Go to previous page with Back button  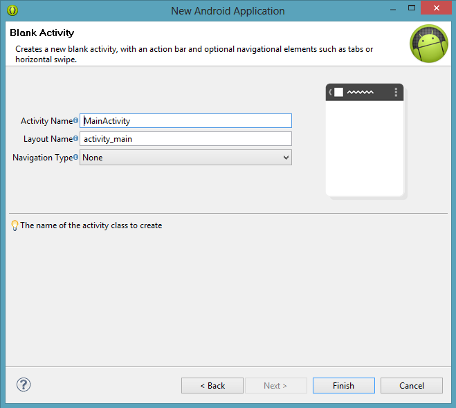pos(212,386)
